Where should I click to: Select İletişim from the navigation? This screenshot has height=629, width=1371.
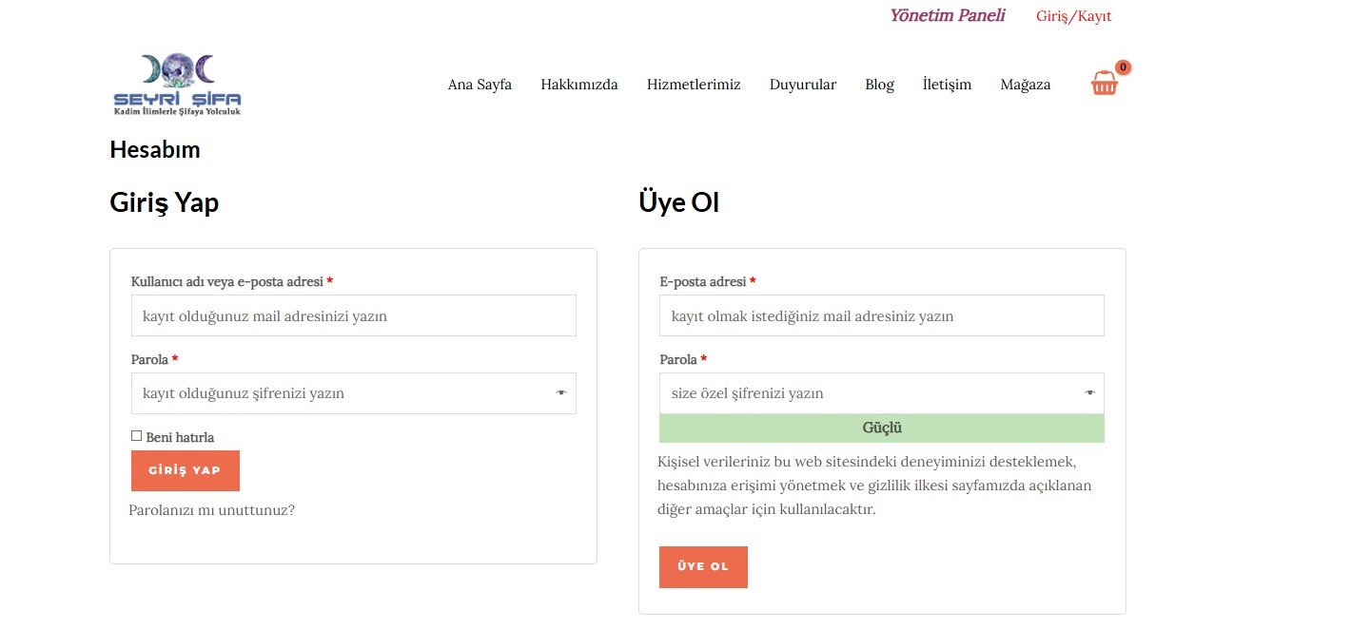coord(947,85)
